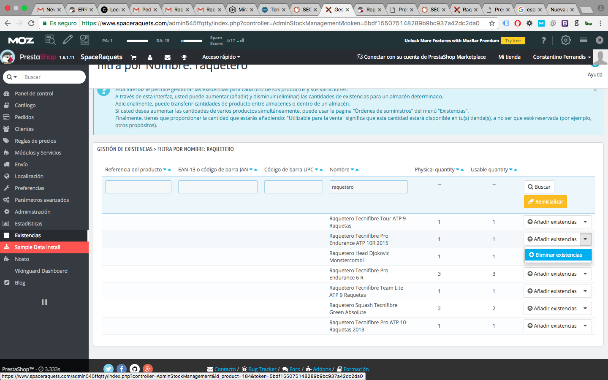The width and height of the screenshot is (608, 380).
Task: Expand dropdown for Raquetero Tecnifibre Pro Endurance 6 R
Action: [585, 274]
